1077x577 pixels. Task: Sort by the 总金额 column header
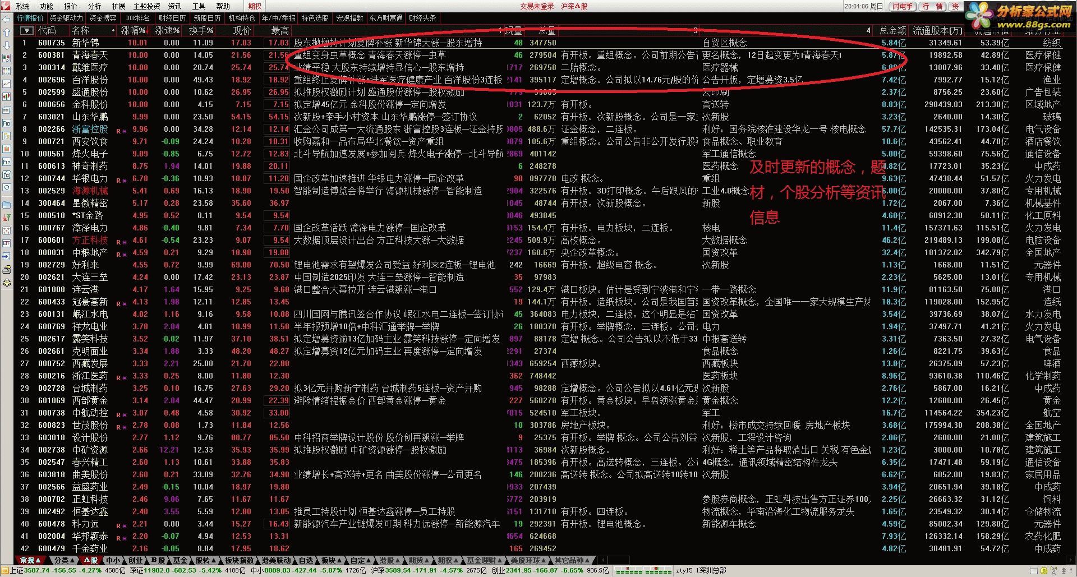[x=892, y=30]
